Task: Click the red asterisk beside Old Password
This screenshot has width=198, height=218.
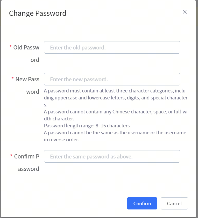Action: (x=11, y=47)
